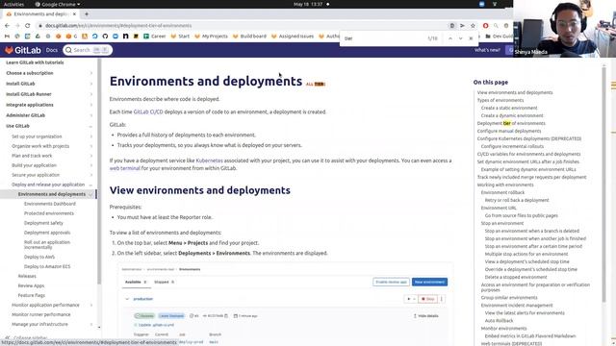Jump to Types of environments section
Viewport: 616px width, 346px height.
coord(500,100)
